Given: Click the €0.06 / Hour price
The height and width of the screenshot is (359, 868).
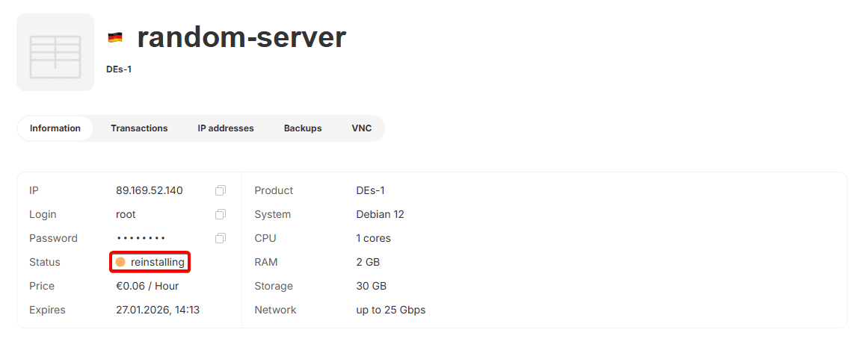Looking at the screenshot, I should pyautogui.click(x=147, y=286).
